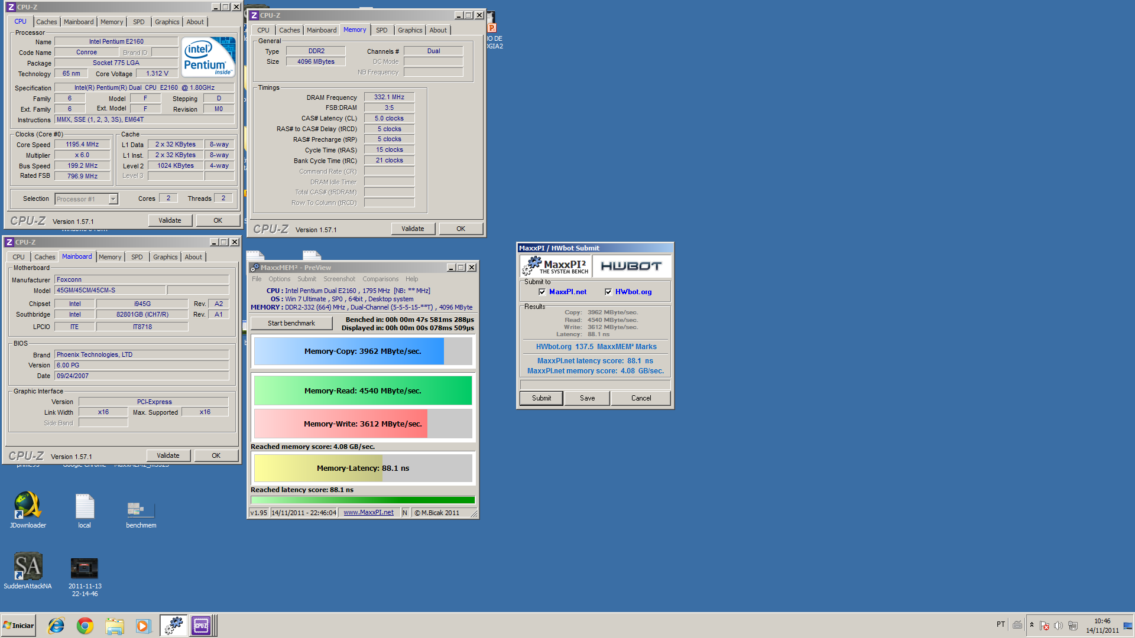The width and height of the screenshot is (1135, 638).
Task: Click OK in Memory CPU-Z window
Action: 461,229
